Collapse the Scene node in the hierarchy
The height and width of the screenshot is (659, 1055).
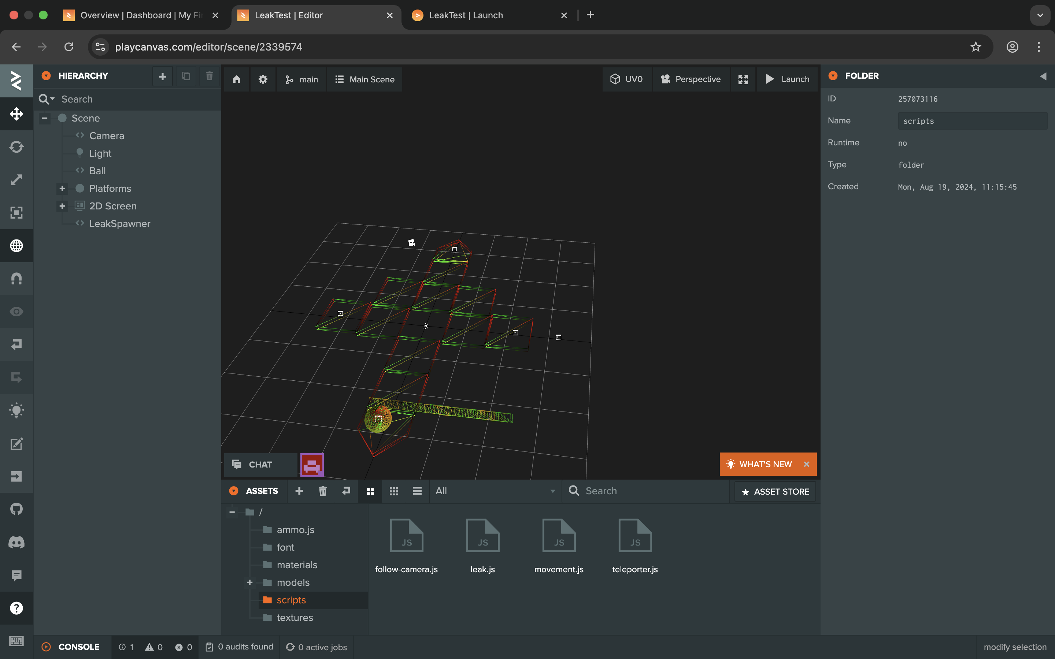(44, 118)
